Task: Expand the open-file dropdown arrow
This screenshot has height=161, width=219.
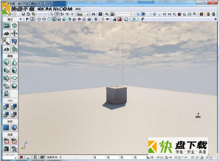Action: 14,14
